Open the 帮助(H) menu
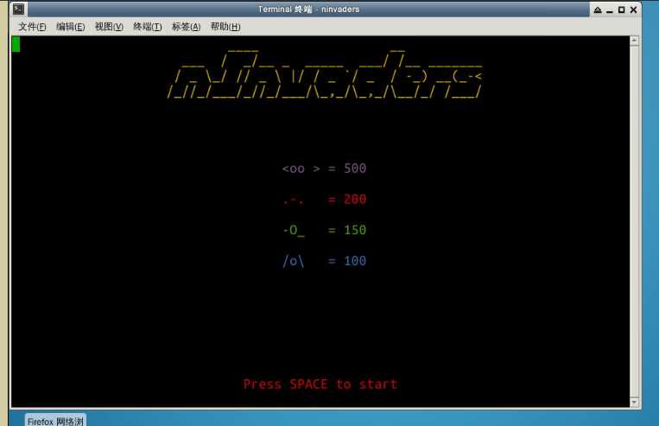659x426 pixels. tap(225, 27)
